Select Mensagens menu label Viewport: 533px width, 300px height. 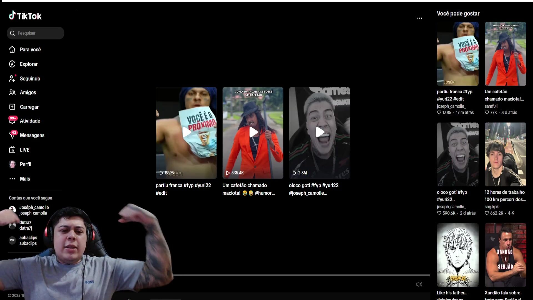(x=32, y=135)
